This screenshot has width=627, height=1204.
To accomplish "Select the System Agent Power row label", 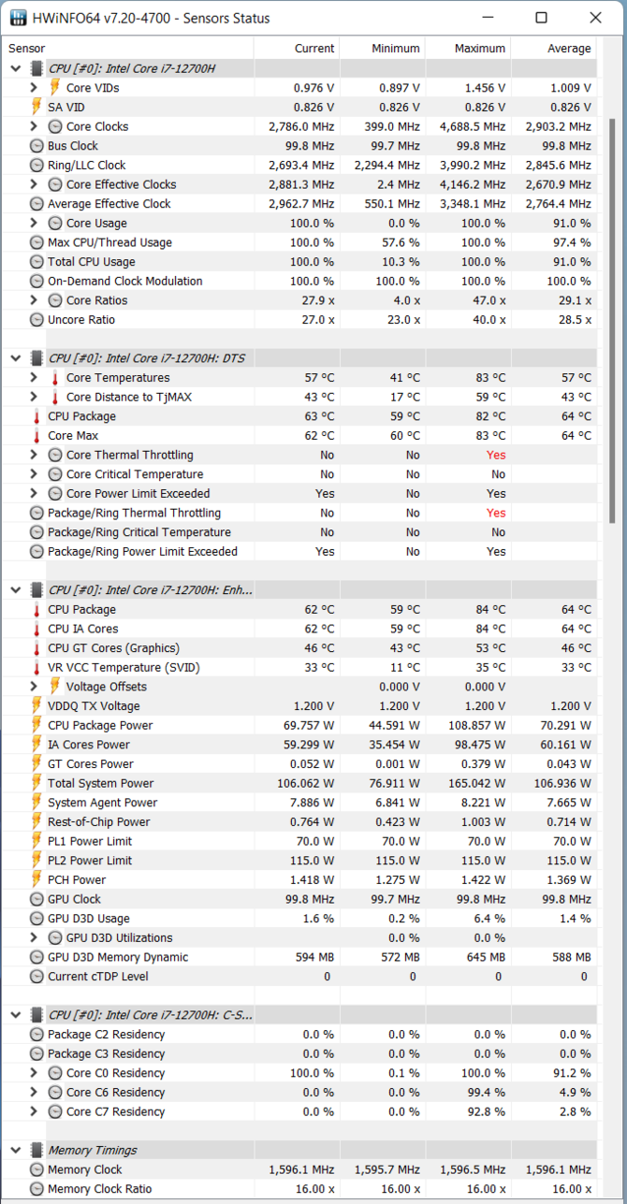I will pyautogui.click(x=103, y=803).
